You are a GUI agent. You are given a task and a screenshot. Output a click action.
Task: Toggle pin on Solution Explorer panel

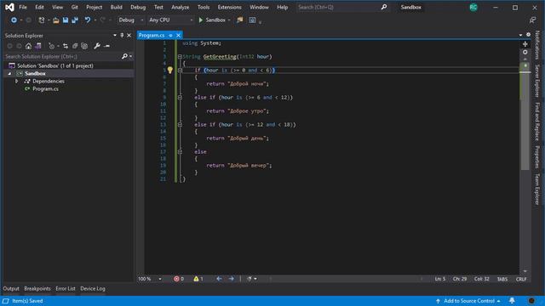click(x=122, y=36)
